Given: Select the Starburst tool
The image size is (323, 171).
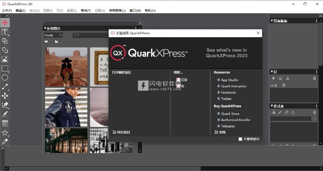Looking at the screenshot, I should pyautogui.click(x=5, y=133).
